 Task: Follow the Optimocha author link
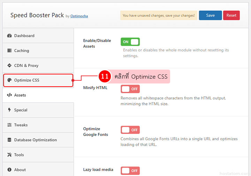(79, 16)
